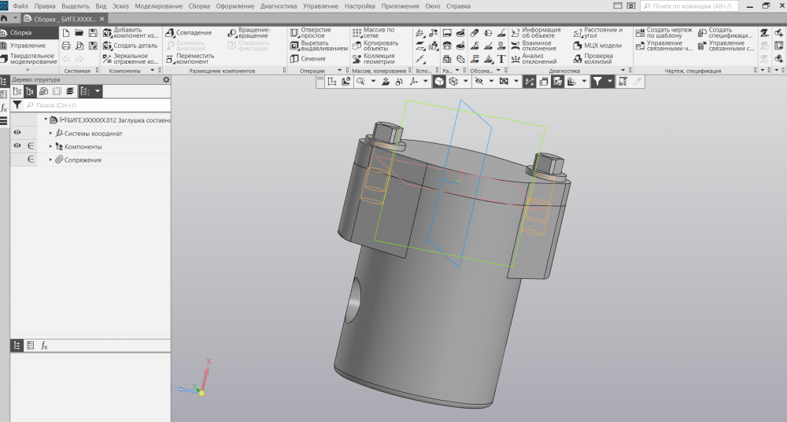Click Create drawing by template button
Screen dimensions: 787x422
641,33
